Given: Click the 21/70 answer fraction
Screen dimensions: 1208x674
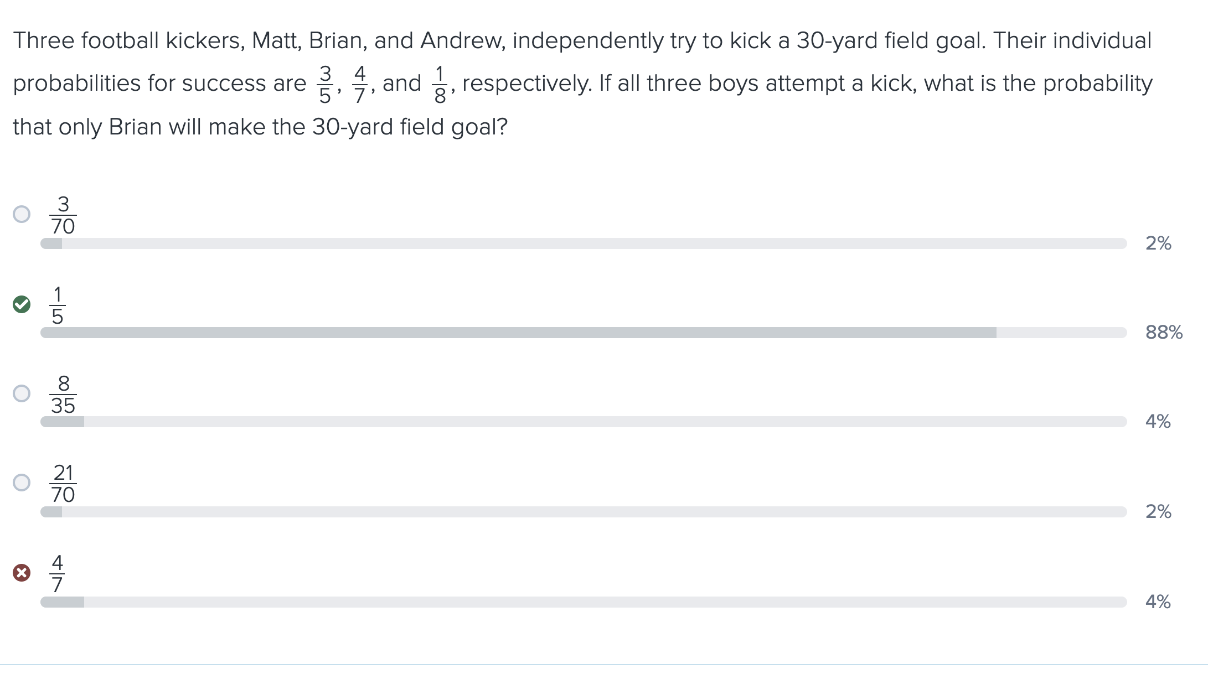Looking at the screenshot, I should [63, 484].
